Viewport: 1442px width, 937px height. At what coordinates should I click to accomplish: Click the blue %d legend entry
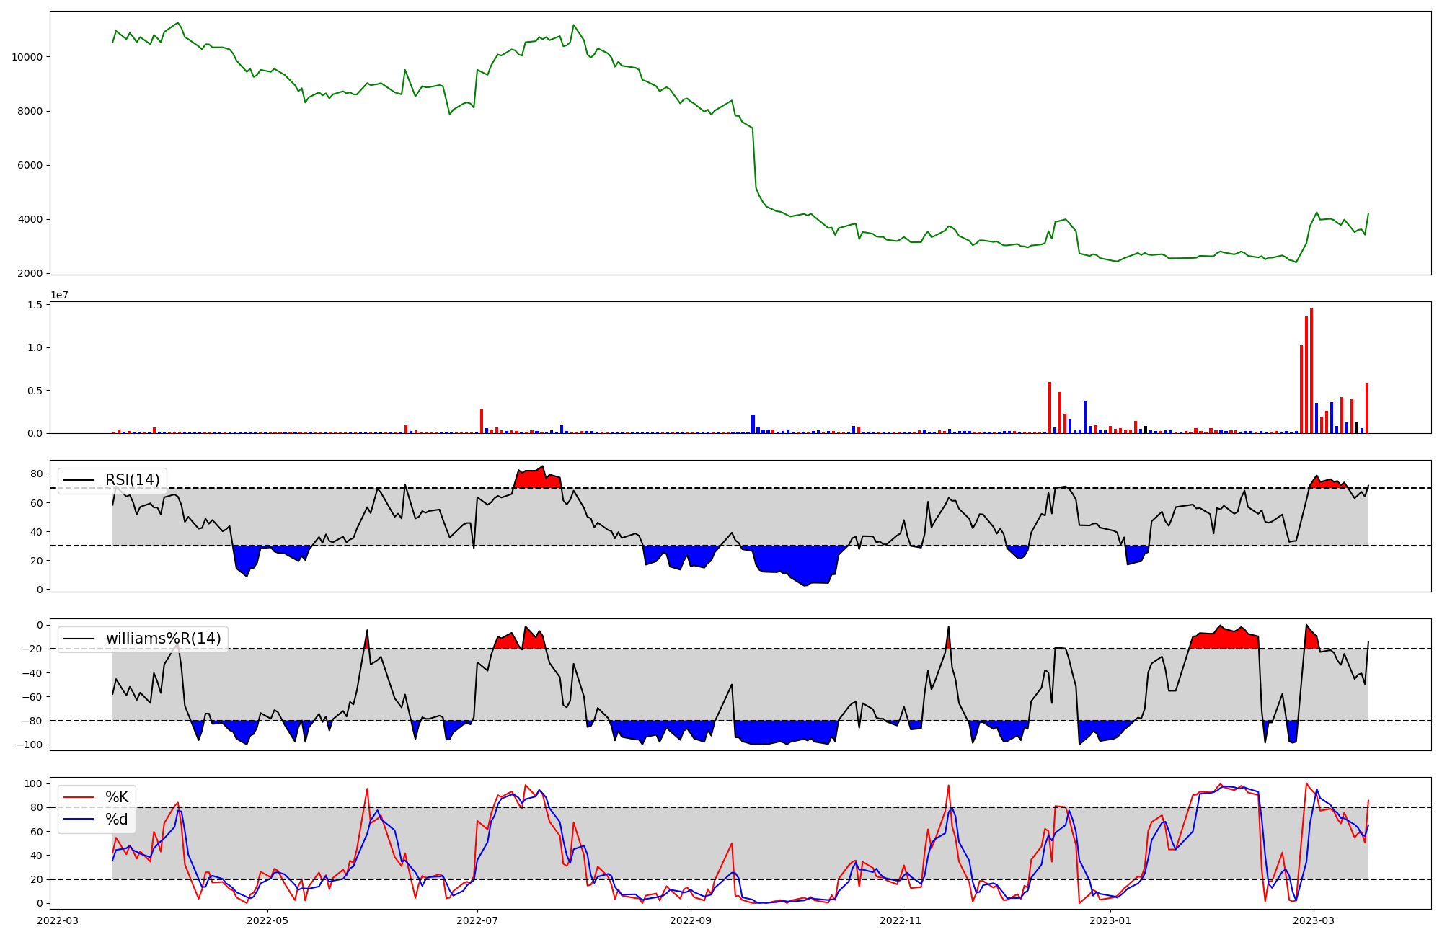pyautogui.click(x=117, y=820)
